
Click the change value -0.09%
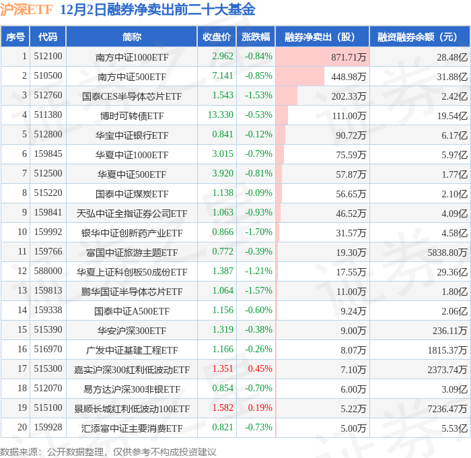coord(258,193)
